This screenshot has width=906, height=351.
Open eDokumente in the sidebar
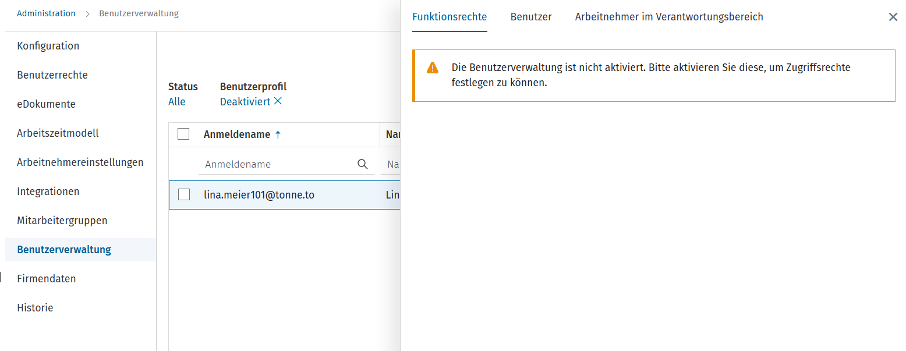click(46, 104)
